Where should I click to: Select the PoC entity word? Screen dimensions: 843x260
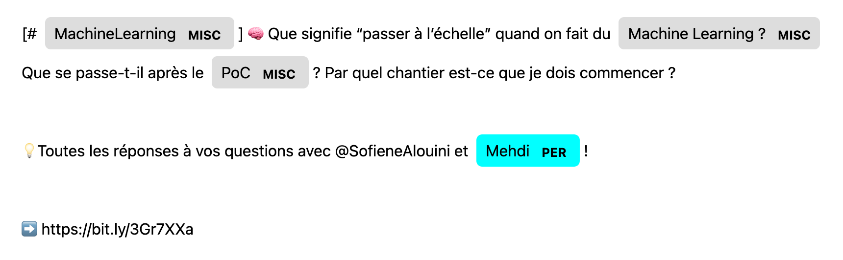coord(236,73)
